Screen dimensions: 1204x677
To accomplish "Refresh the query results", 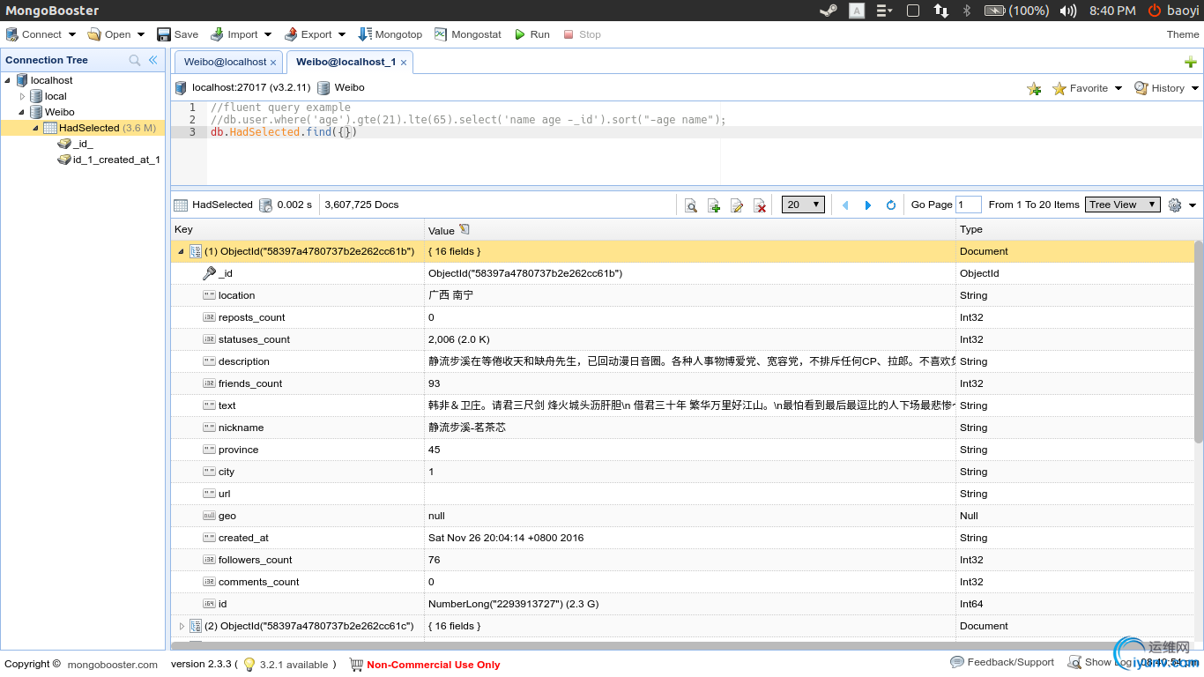I will tap(891, 205).
